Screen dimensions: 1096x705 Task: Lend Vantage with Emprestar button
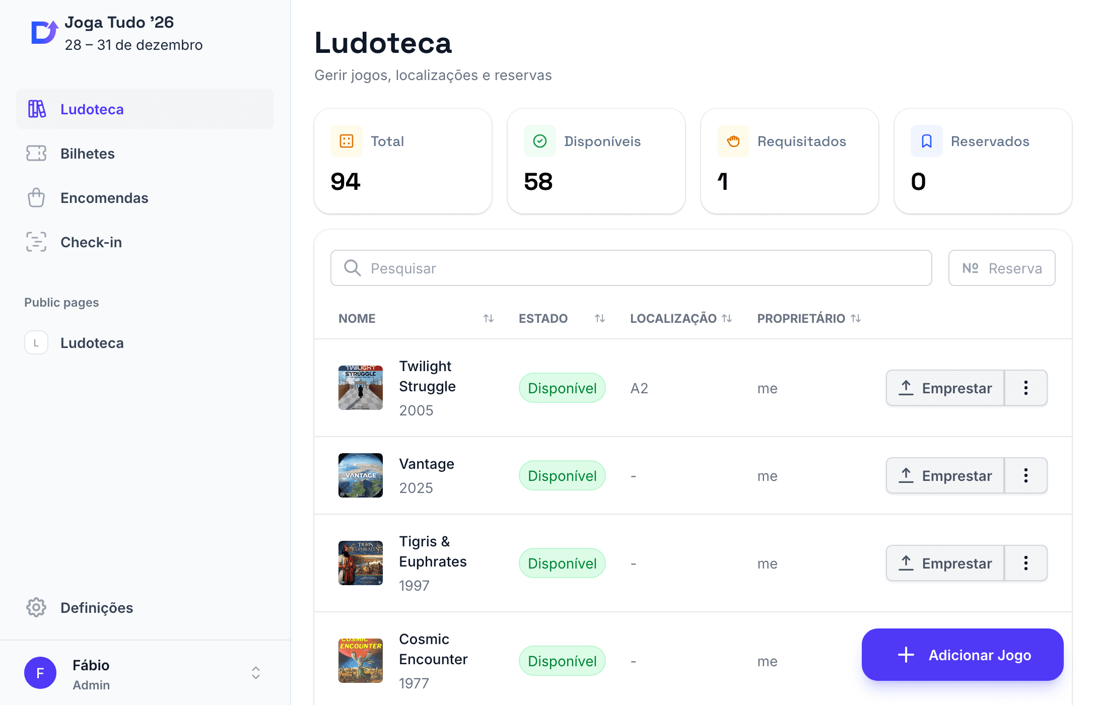(945, 475)
